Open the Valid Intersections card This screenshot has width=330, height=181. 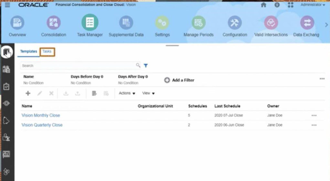click(x=271, y=26)
